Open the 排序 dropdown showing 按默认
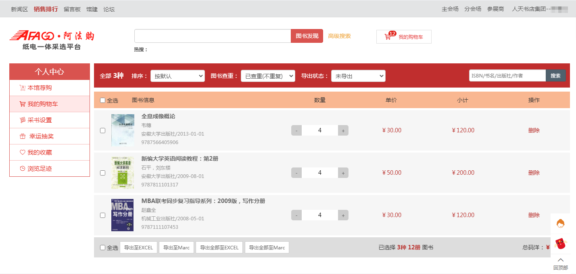 (177, 76)
